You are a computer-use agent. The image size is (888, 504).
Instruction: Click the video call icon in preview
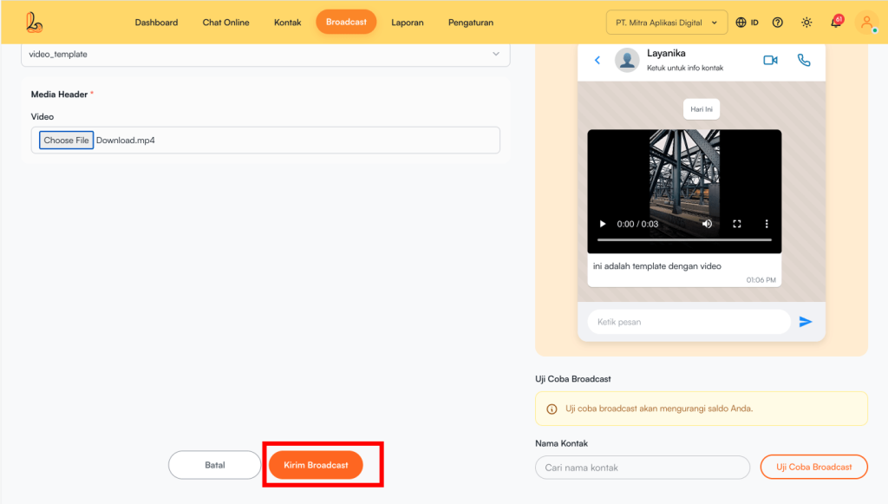[x=770, y=60]
